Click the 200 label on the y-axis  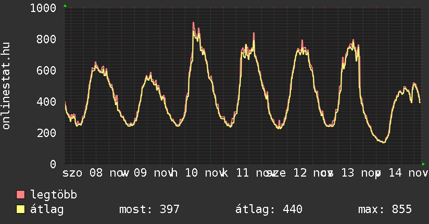(x=47, y=133)
